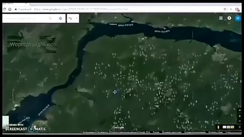The width and height of the screenshot is (244, 137).
Task: Click the my-location button
Action: pyautogui.click(x=240, y=110)
